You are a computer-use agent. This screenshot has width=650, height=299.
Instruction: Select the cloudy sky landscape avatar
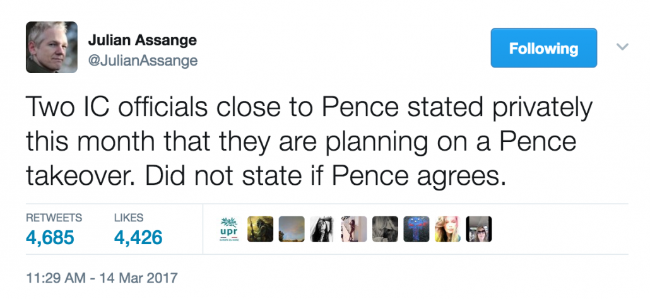point(292,229)
